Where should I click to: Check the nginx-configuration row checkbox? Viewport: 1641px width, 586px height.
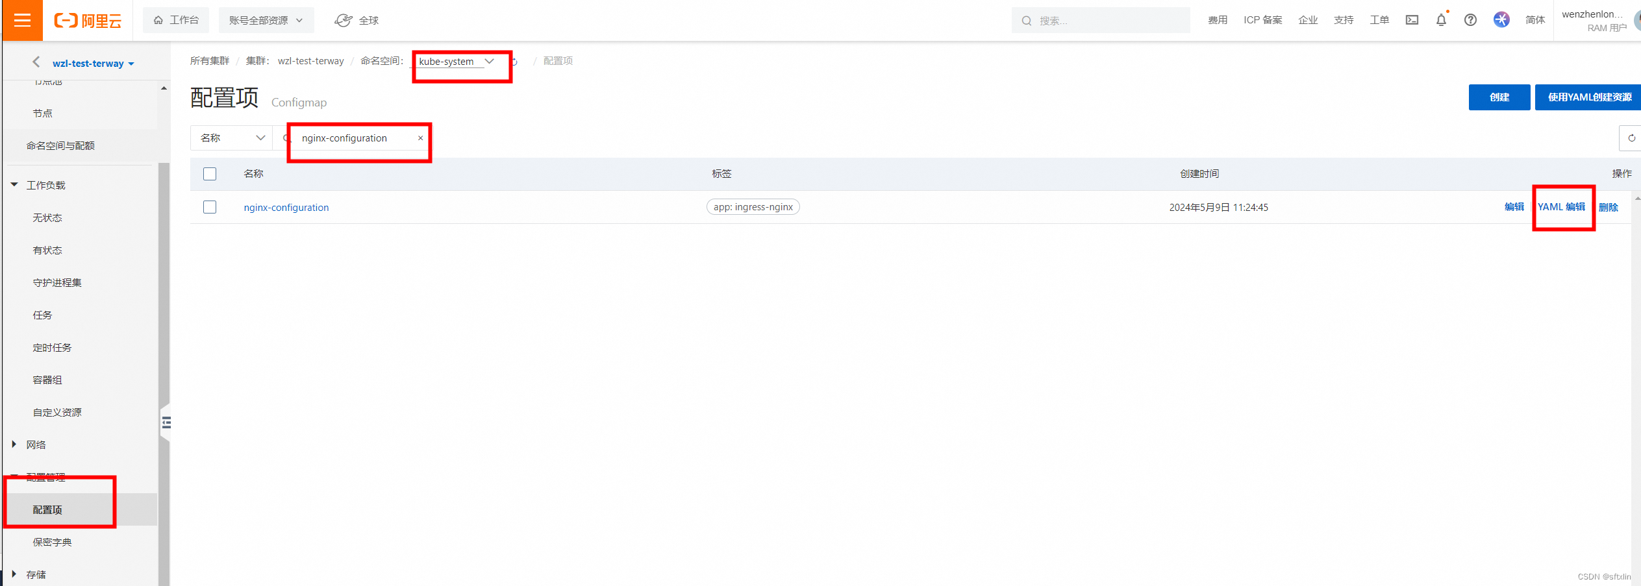(210, 207)
